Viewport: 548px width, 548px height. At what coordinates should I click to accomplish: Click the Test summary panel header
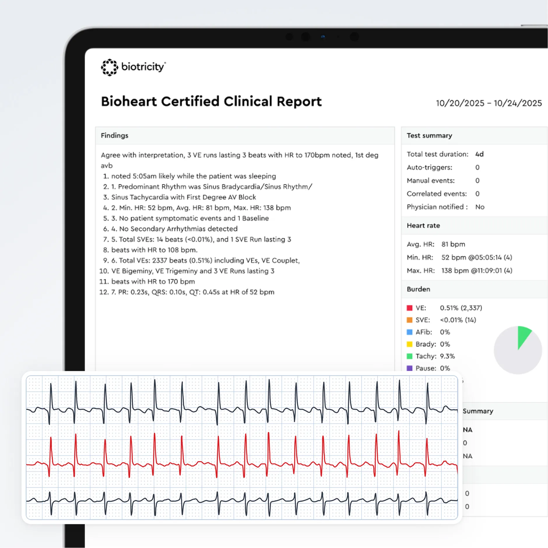(x=429, y=136)
